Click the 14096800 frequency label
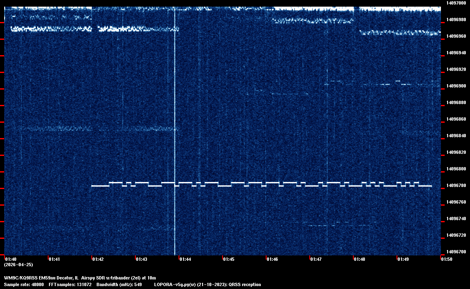Screen dimensions: 470x289 click(x=456, y=169)
